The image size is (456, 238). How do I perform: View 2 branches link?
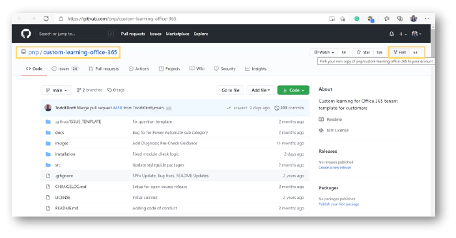click(x=90, y=90)
